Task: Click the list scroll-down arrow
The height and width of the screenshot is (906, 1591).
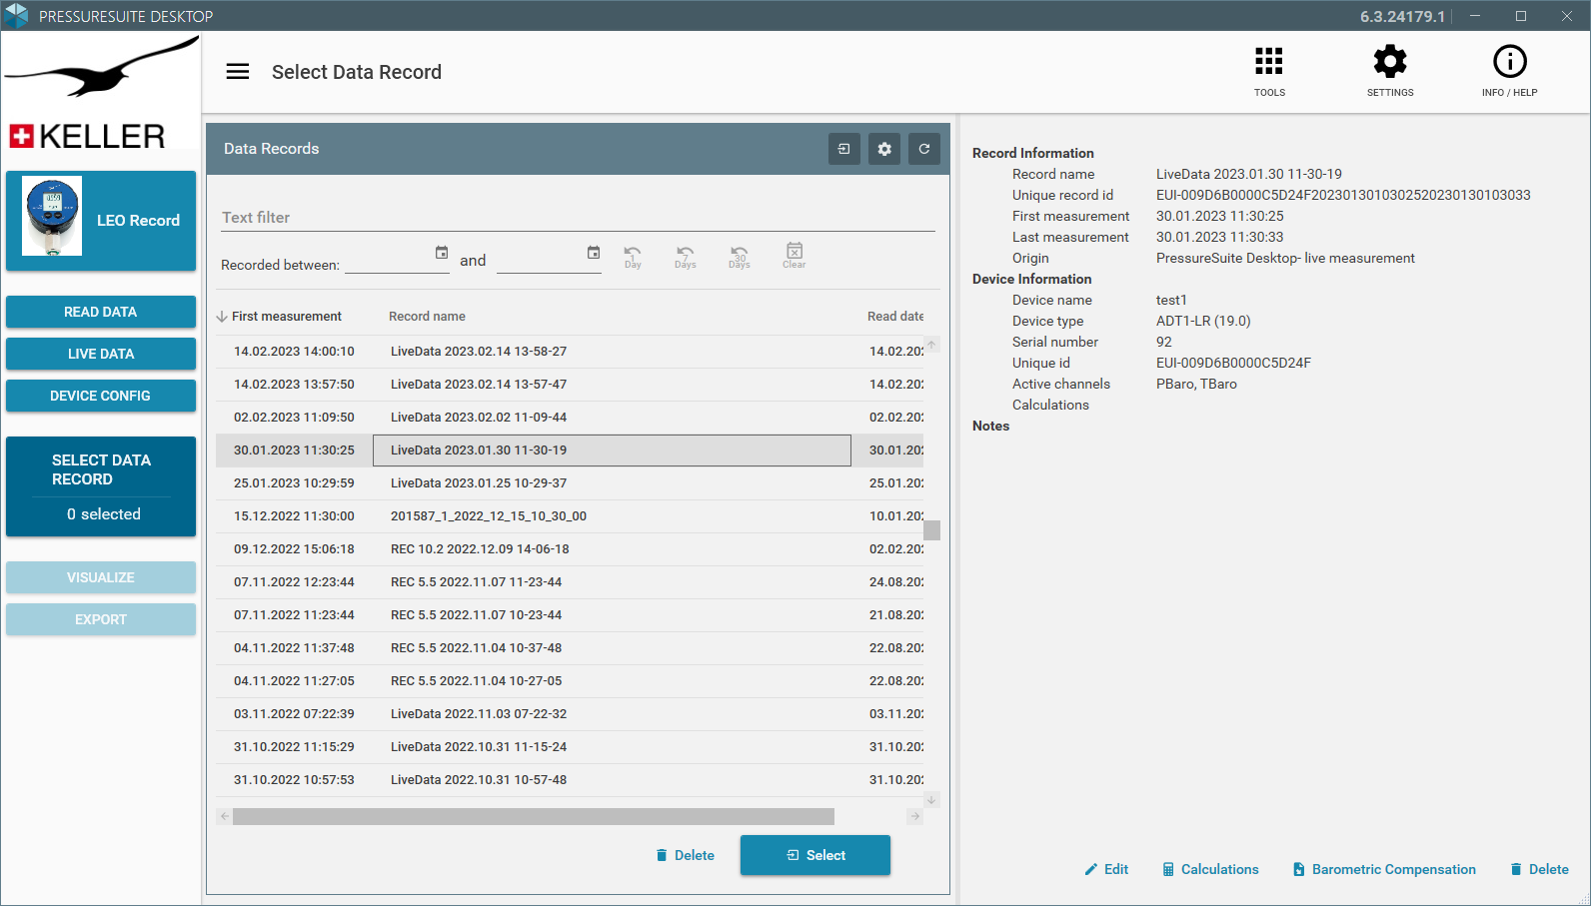Action: 931,800
